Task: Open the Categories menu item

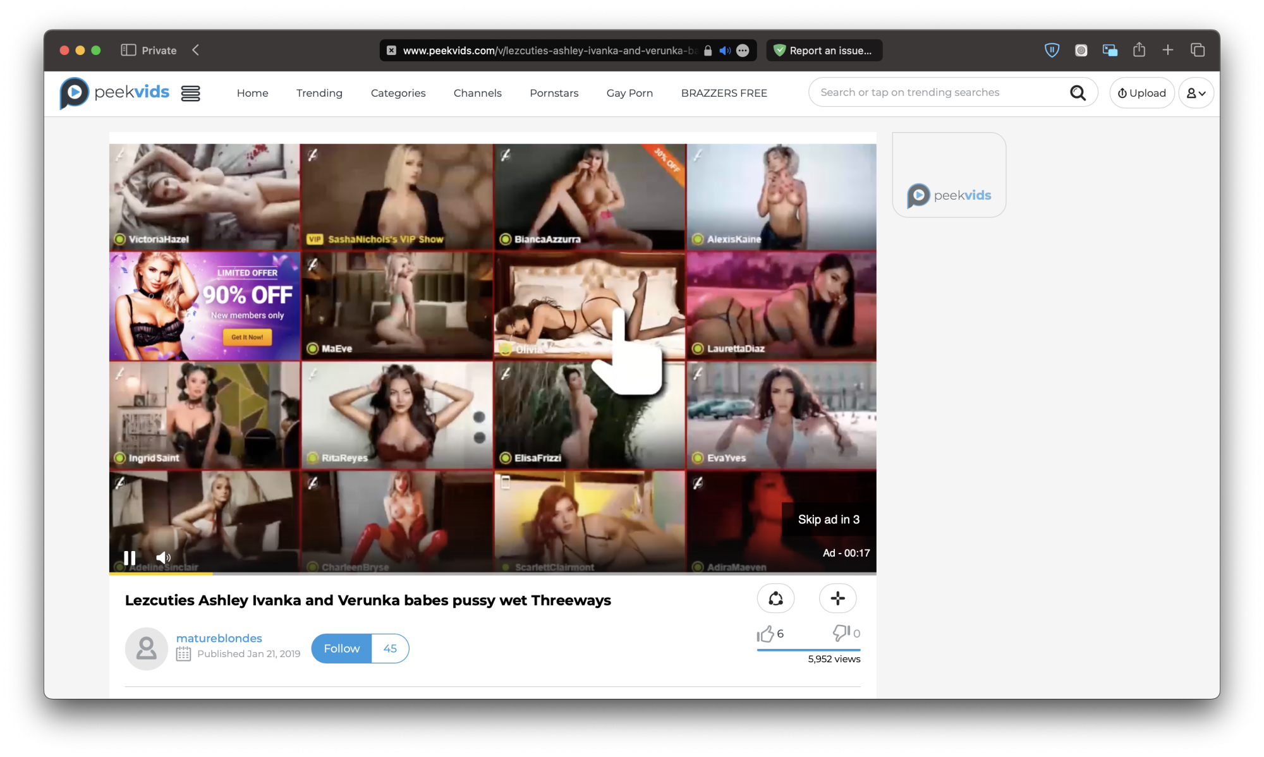Action: click(x=398, y=93)
